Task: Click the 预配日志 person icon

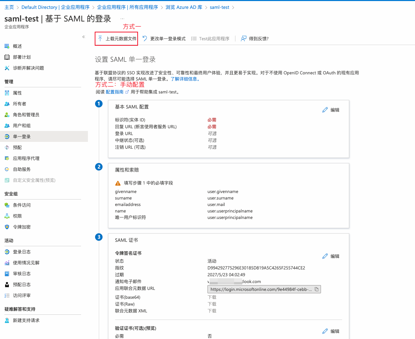Action: coord(7,284)
